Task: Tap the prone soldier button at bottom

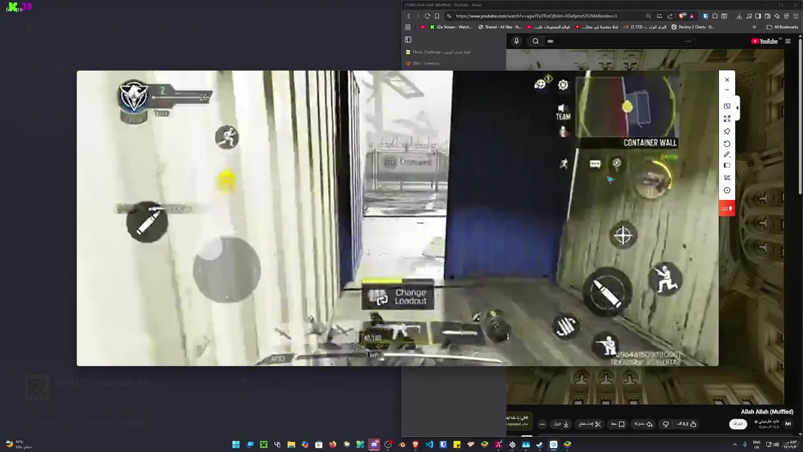Action: tap(607, 345)
